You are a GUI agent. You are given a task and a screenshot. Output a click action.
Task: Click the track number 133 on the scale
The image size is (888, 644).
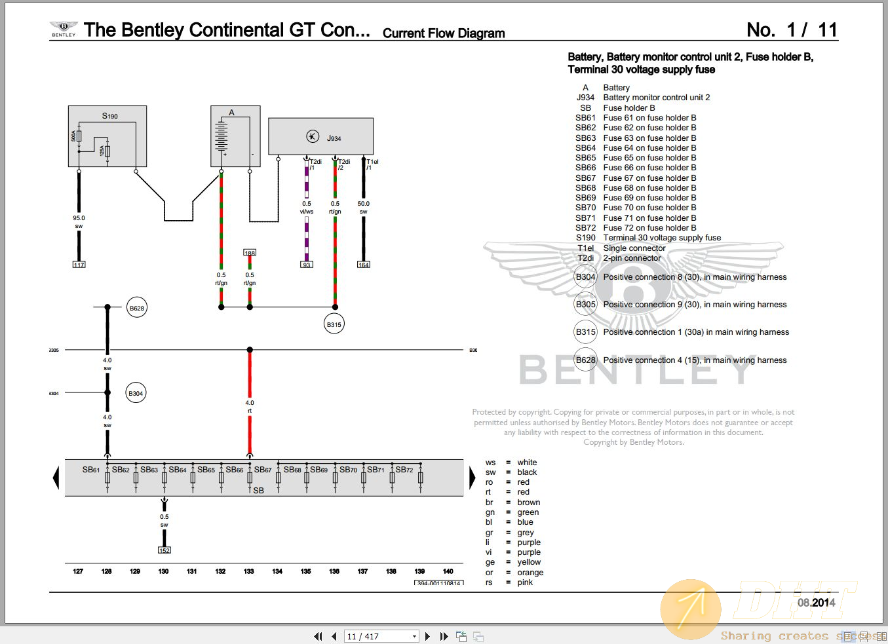coord(249,571)
